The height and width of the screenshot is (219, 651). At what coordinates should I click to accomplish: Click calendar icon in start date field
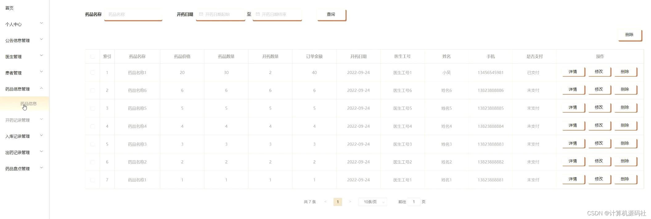pyautogui.click(x=201, y=14)
